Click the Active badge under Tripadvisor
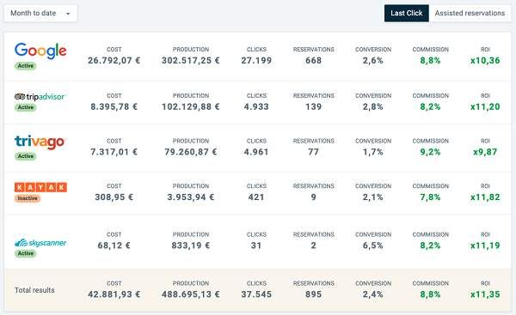Screen dimensions: 516x315 tap(25, 107)
